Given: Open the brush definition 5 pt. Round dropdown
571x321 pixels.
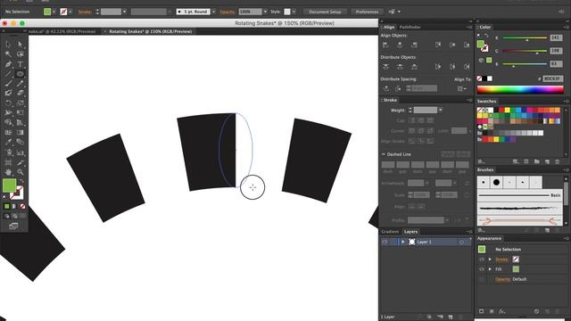Looking at the screenshot, I should tap(213, 12).
